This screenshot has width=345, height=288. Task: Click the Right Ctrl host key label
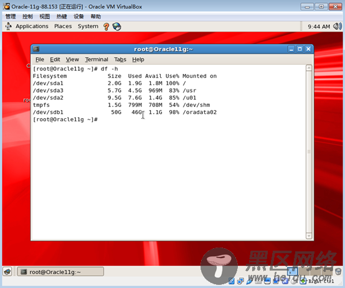point(321,281)
